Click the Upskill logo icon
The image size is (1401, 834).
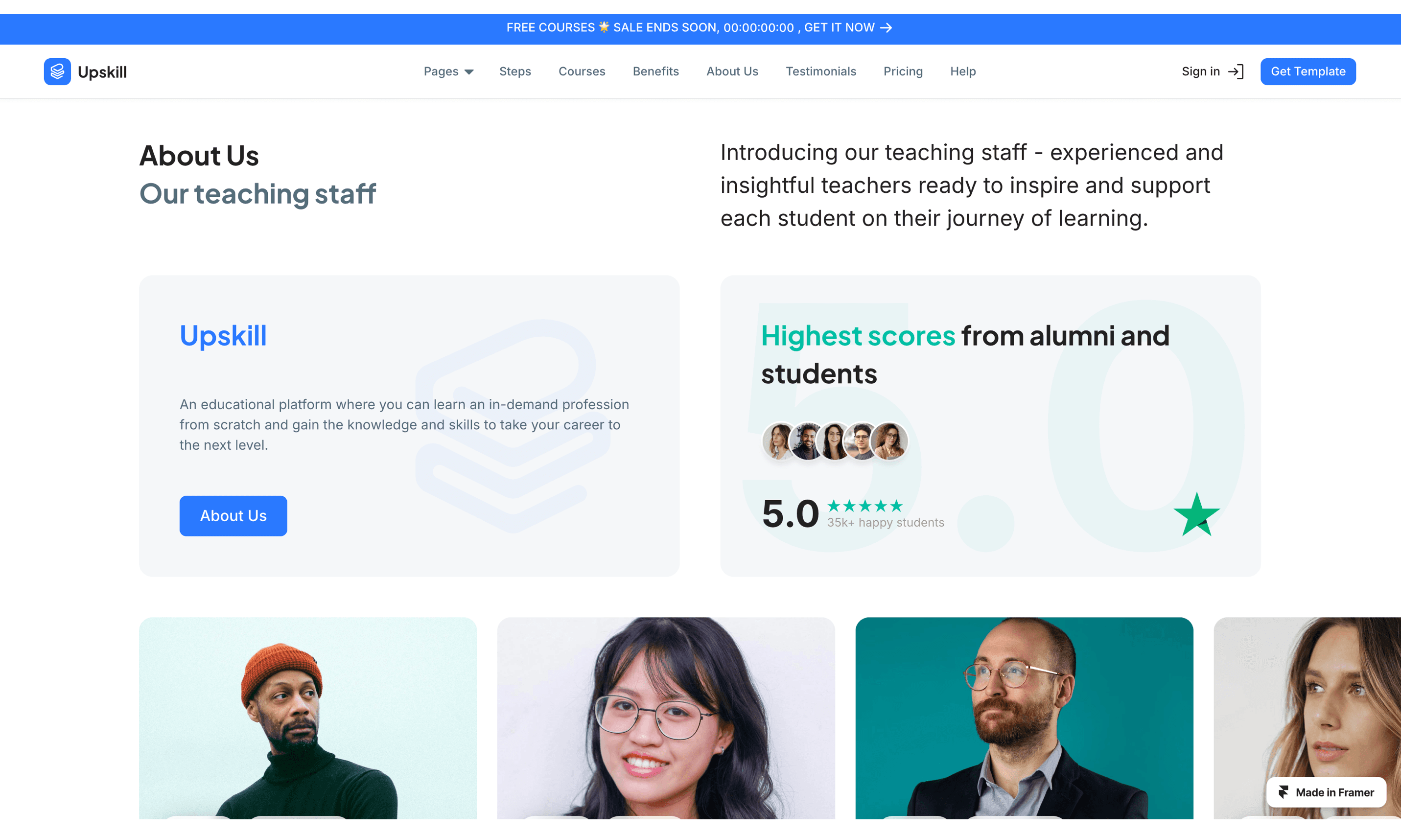(57, 71)
